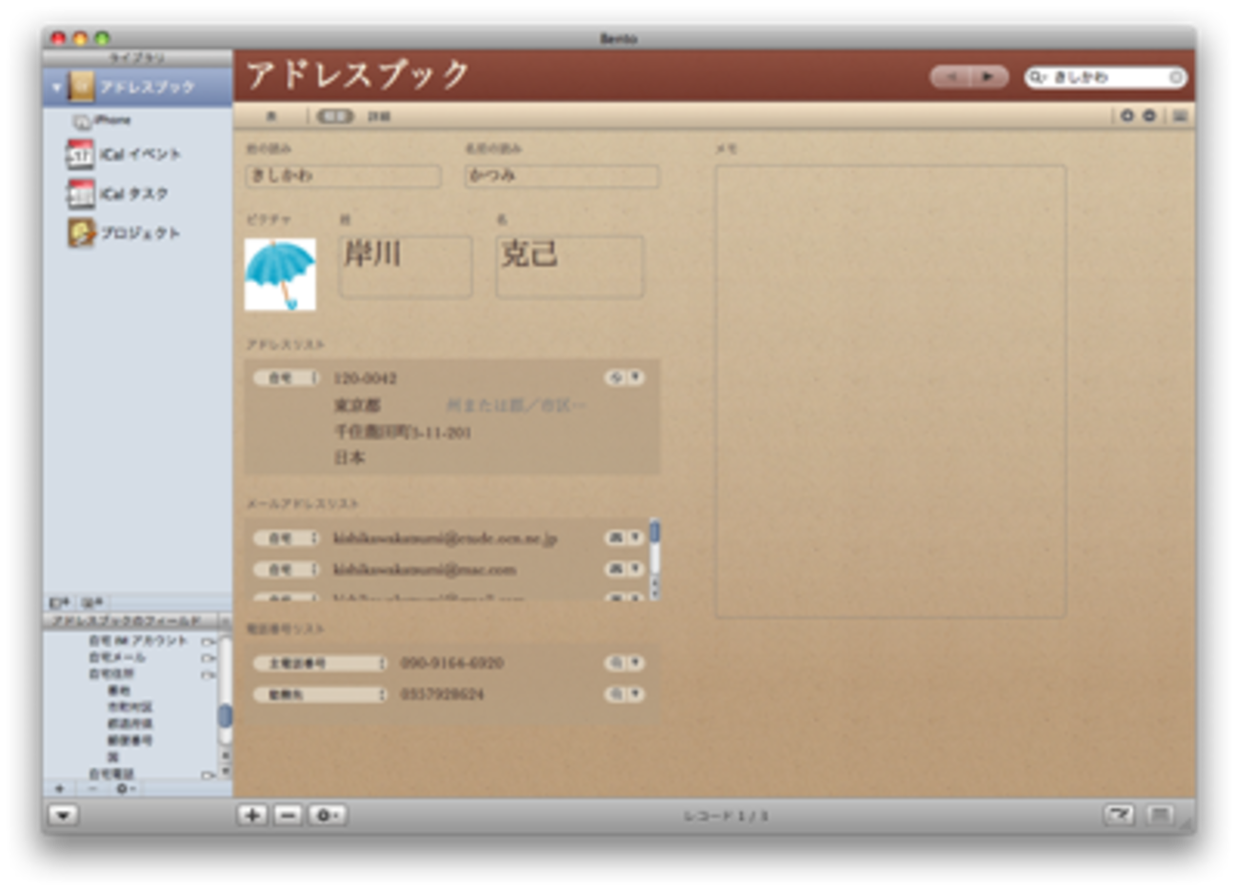Open the 主電話番号 phone label popup
The width and height of the screenshot is (1238, 892).
(321, 663)
